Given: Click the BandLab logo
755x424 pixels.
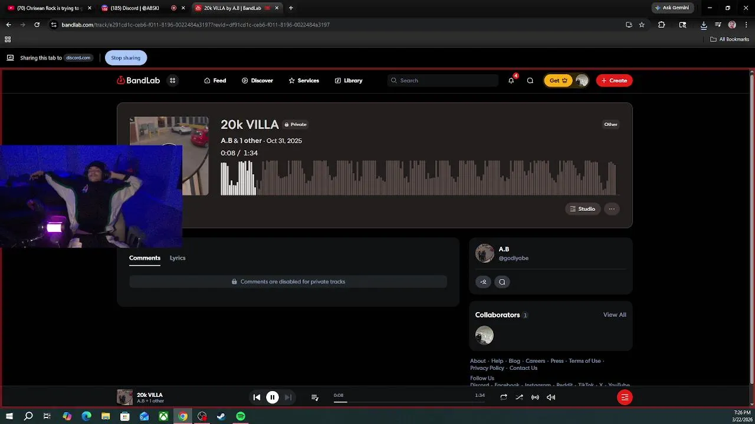Looking at the screenshot, I should 139,81.
